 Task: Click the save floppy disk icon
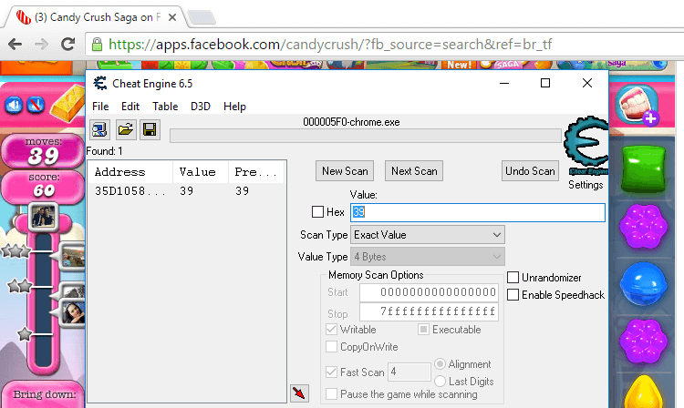pos(150,129)
